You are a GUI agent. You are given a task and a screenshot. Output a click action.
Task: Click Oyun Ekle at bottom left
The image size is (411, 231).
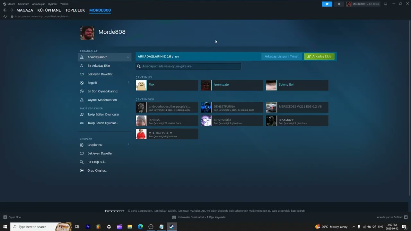pos(12,217)
